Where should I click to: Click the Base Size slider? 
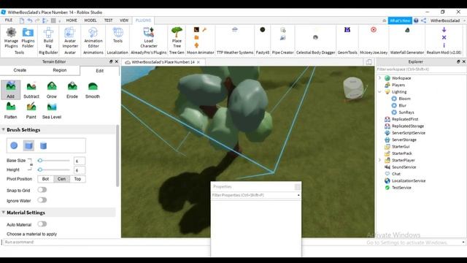53,161
